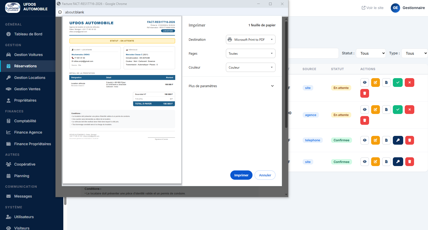This screenshot has height=230, width=428.
Task: Go to Comptabilité in sidebar menu
Action: tap(25, 121)
